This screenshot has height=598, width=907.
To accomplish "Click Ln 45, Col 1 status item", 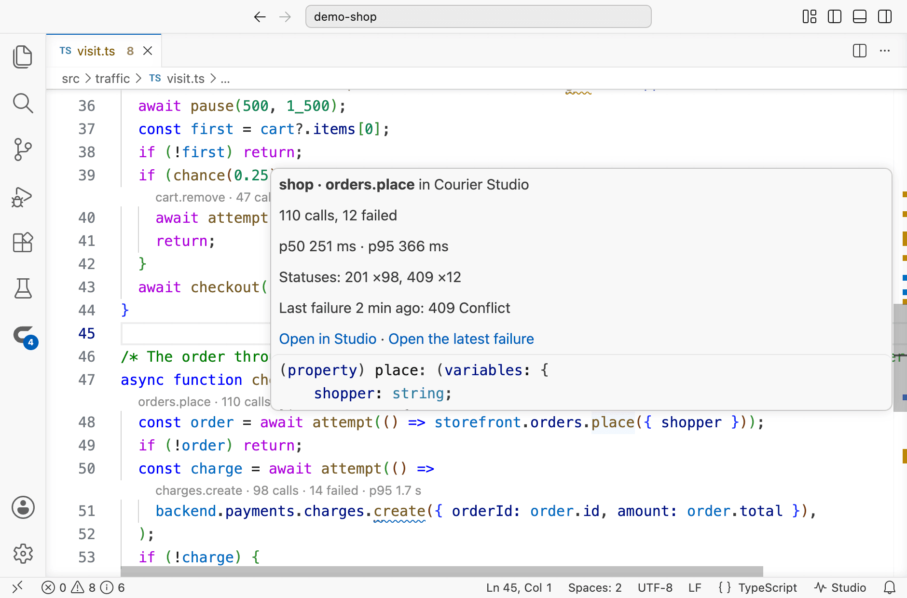I will click(x=519, y=587).
